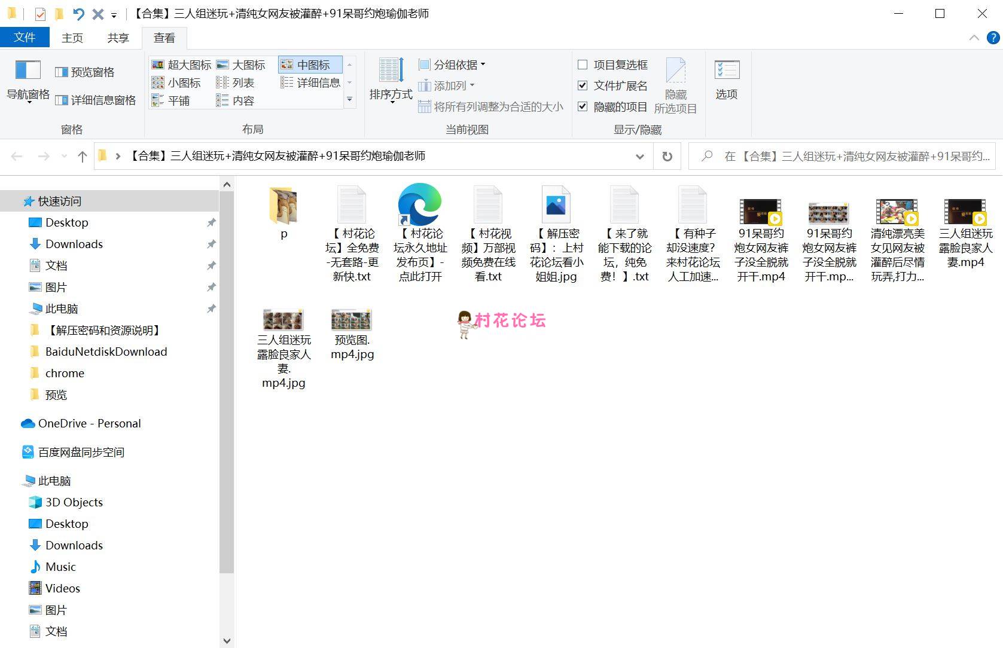Uncheck the 隐藏的项目 checkbox
Image resolution: width=1003 pixels, height=648 pixels.
coord(583,106)
